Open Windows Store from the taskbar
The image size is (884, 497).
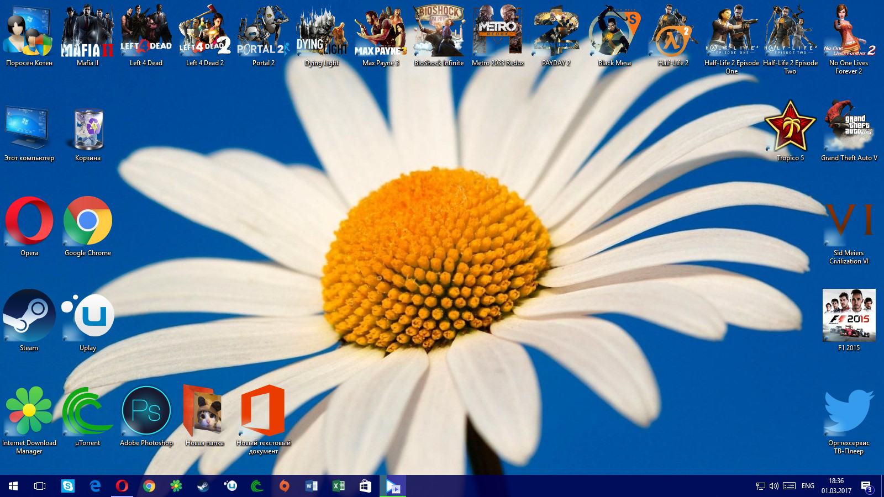[x=366, y=486]
